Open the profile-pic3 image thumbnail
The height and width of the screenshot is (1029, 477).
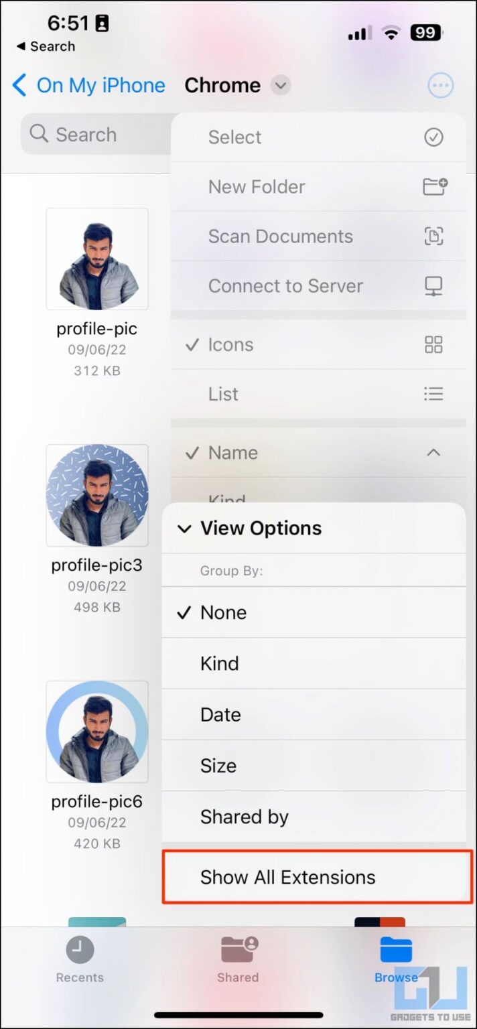[97, 495]
